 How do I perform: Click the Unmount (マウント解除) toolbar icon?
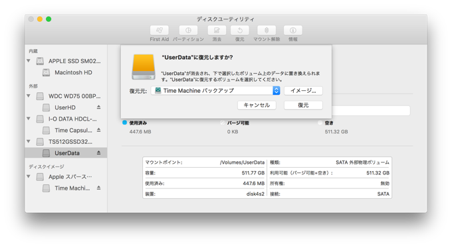(x=267, y=31)
